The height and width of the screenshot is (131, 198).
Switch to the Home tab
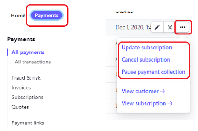click(x=18, y=15)
